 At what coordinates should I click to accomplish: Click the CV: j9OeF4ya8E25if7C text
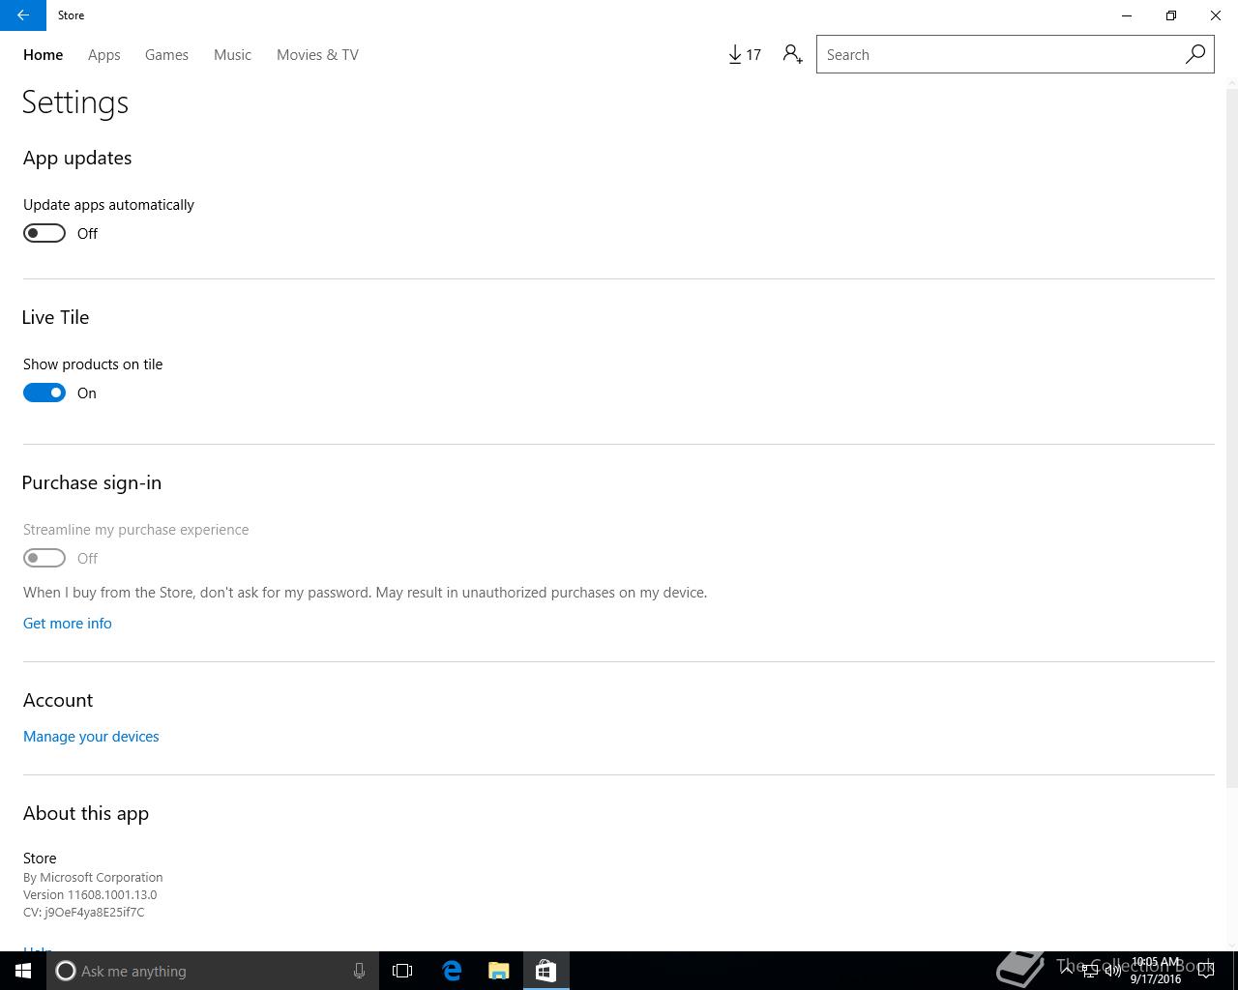click(x=84, y=913)
